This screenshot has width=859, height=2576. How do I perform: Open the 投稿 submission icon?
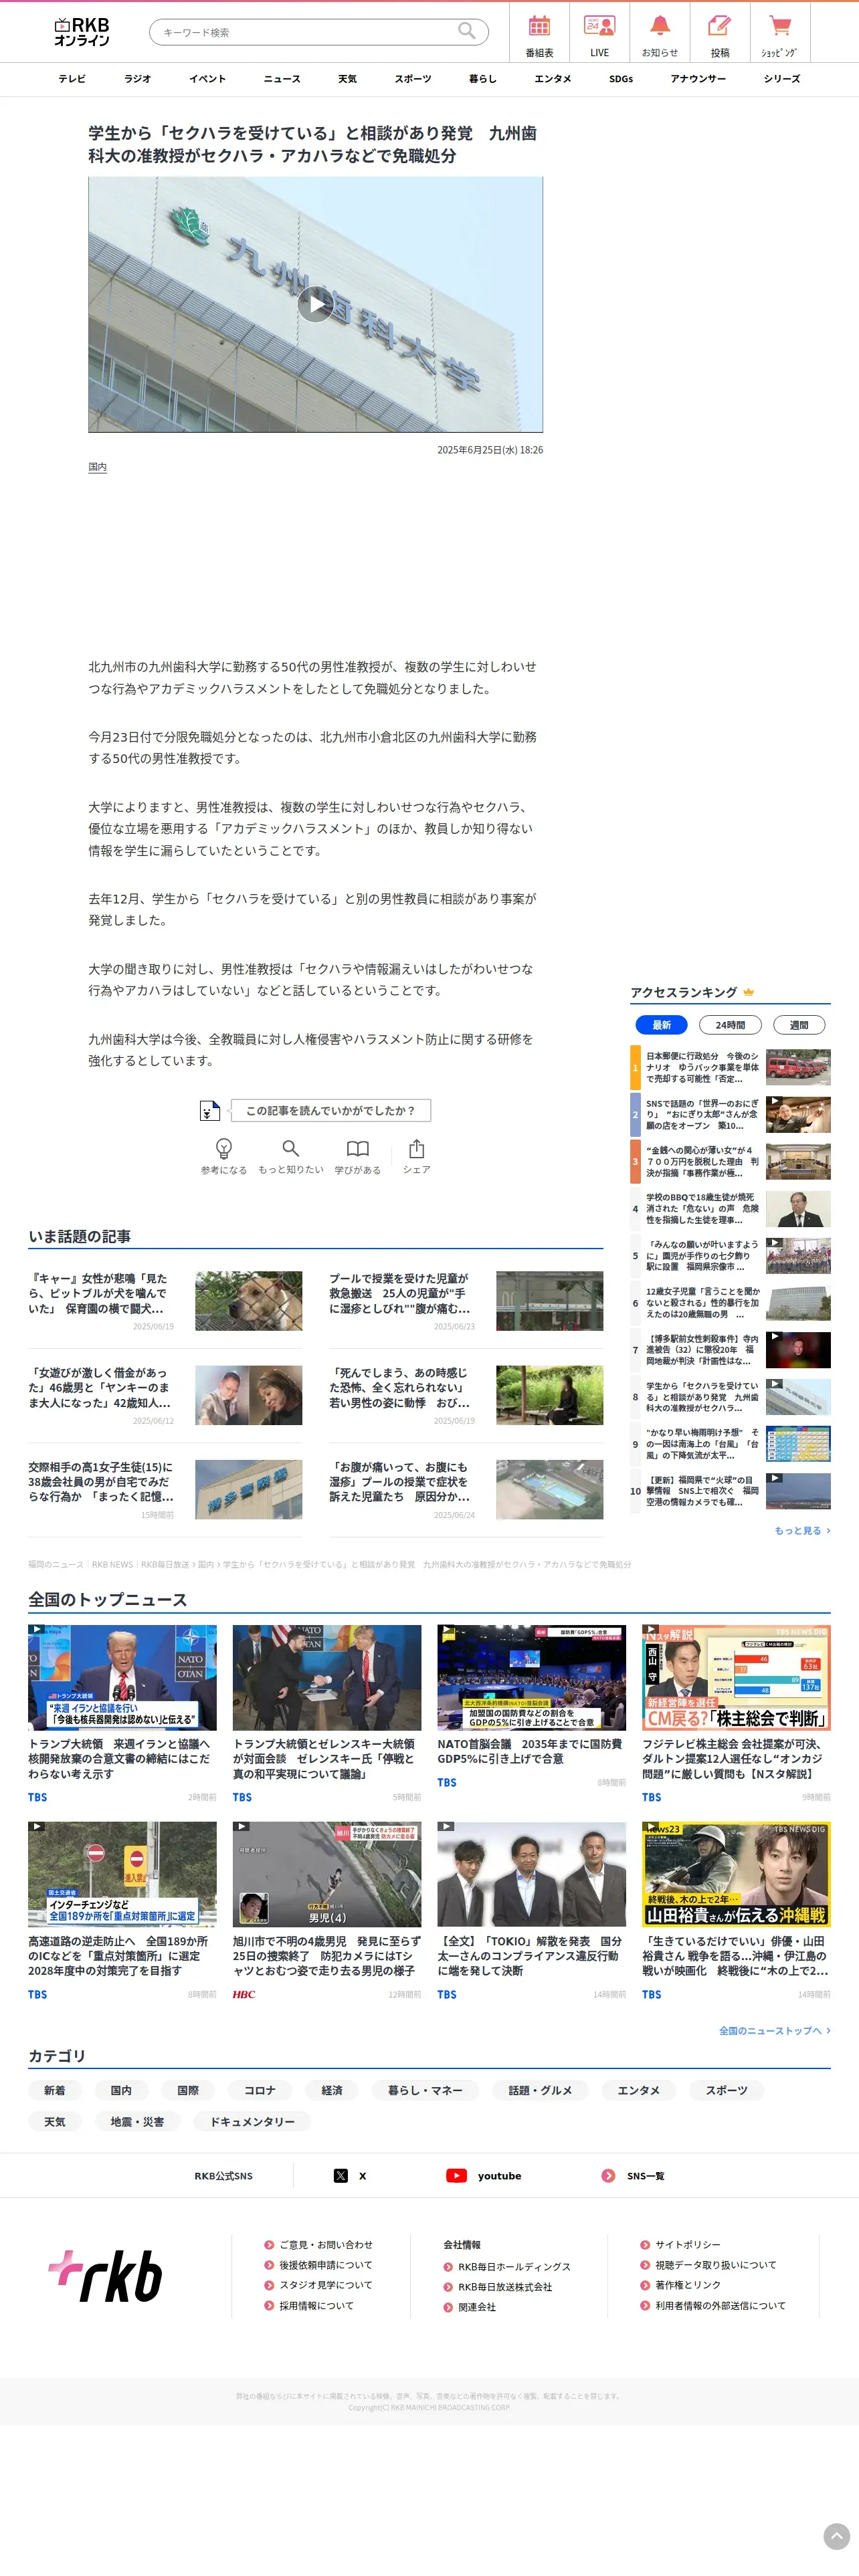tap(719, 35)
